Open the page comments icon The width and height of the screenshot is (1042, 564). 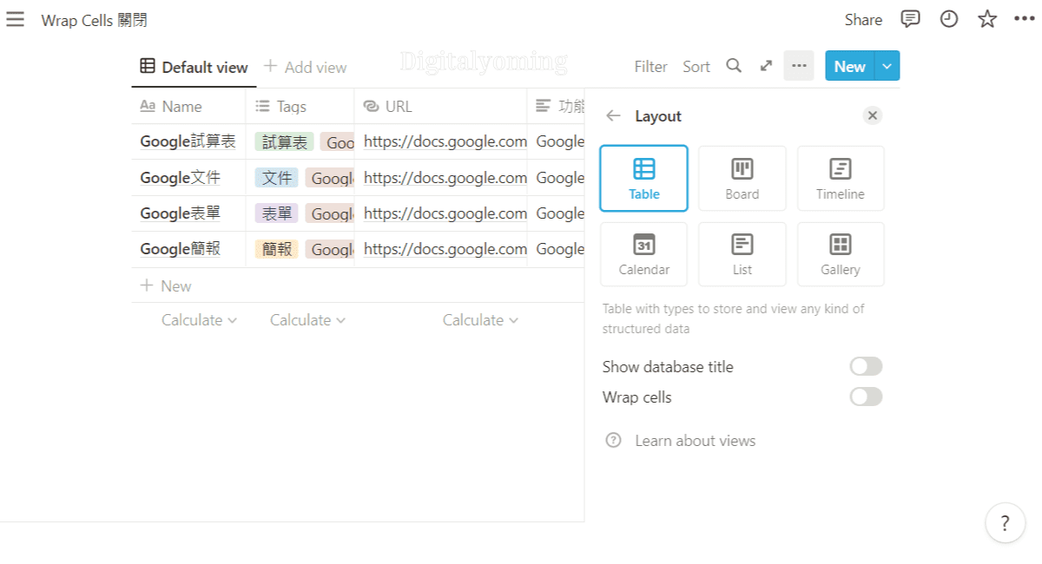pos(910,19)
